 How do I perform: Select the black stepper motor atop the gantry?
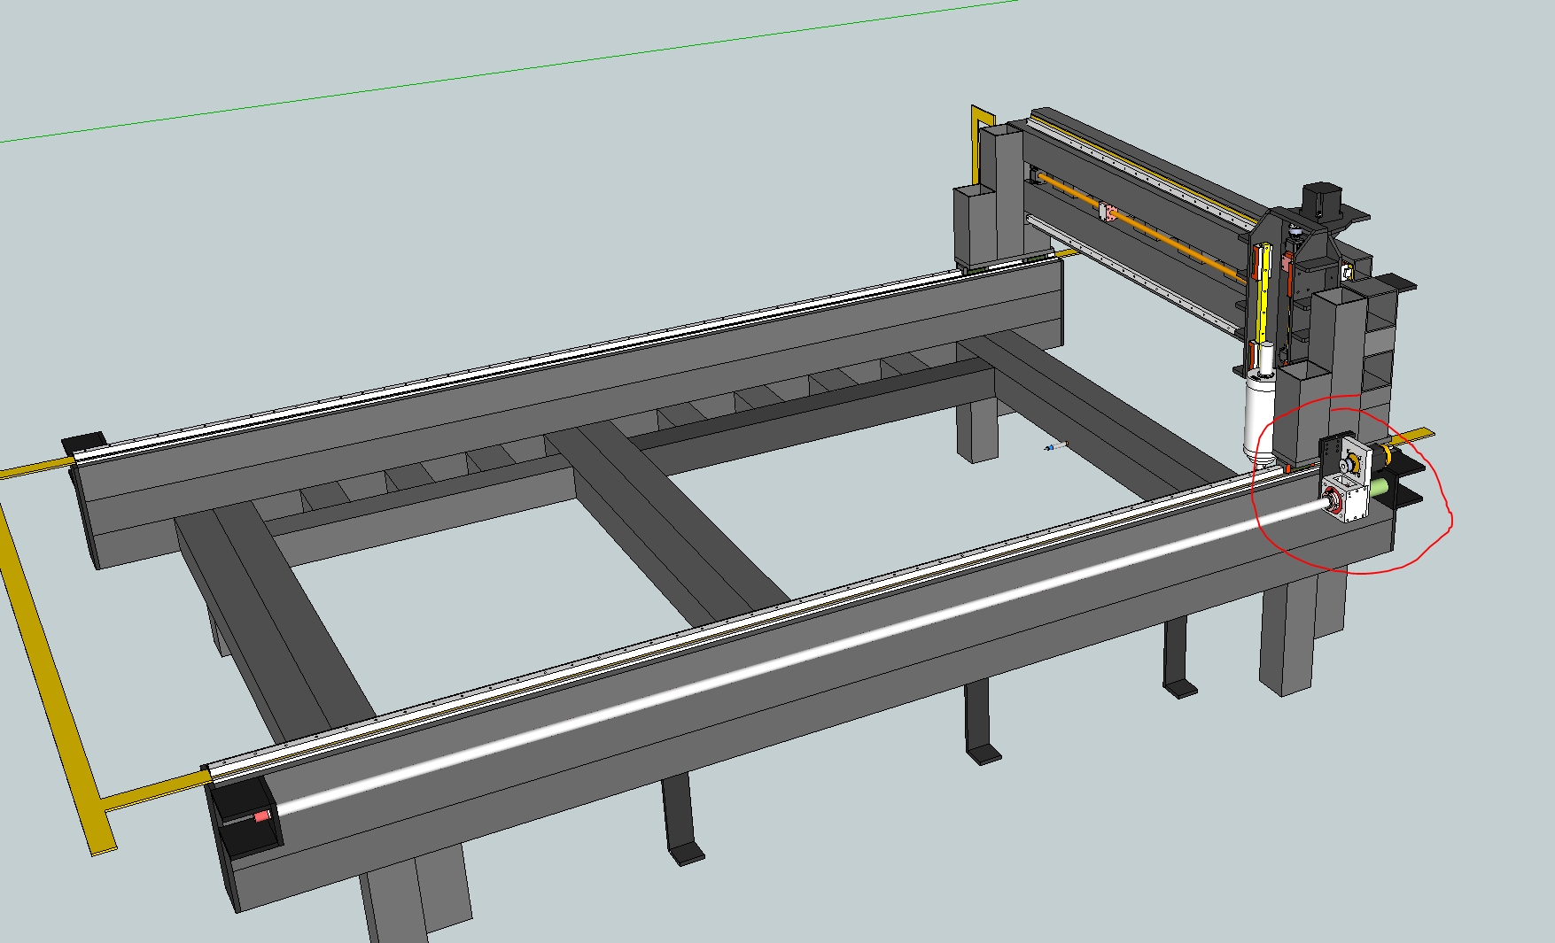click(x=1319, y=200)
